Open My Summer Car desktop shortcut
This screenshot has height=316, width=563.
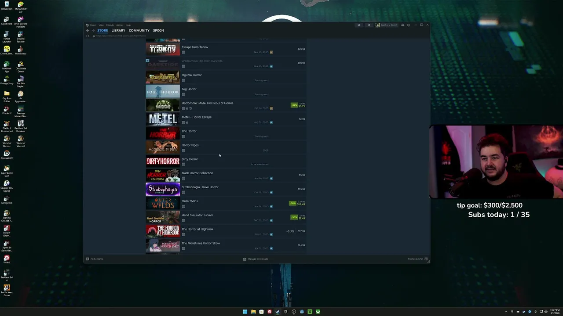click(21, 7)
